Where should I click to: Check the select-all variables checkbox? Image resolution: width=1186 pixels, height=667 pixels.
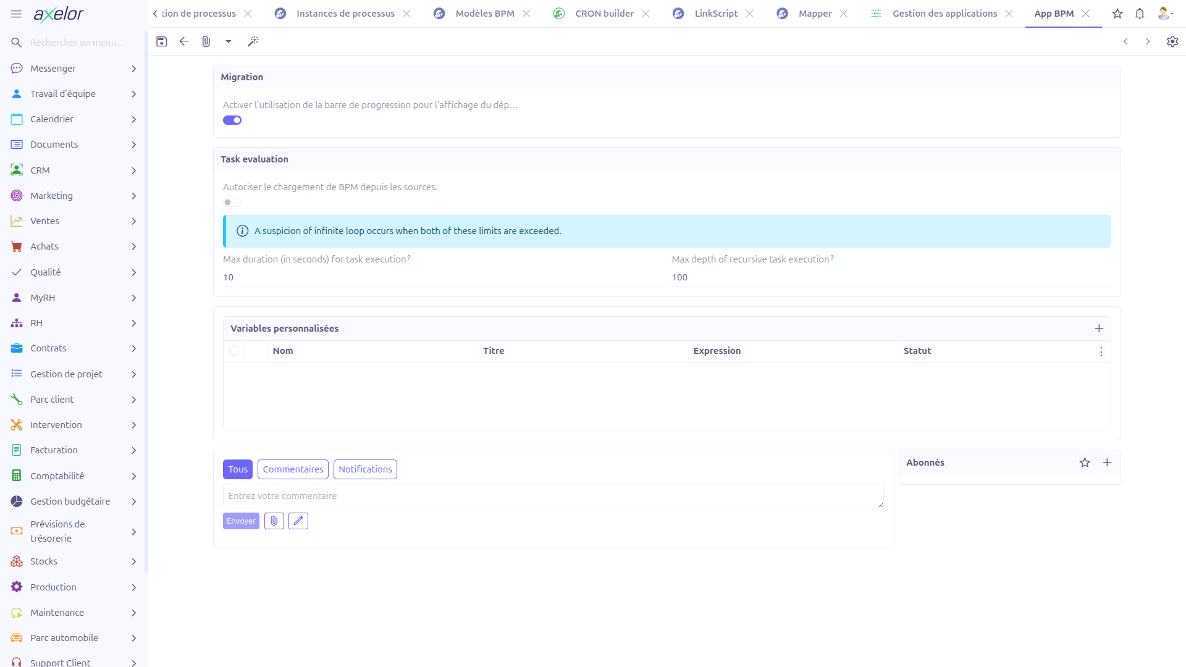pyautogui.click(x=233, y=351)
